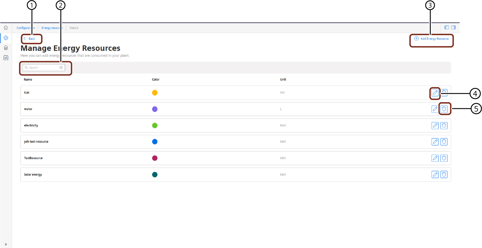482x248 pixels.
Task: Delete the water energy resource
Action: click(444, 109)
